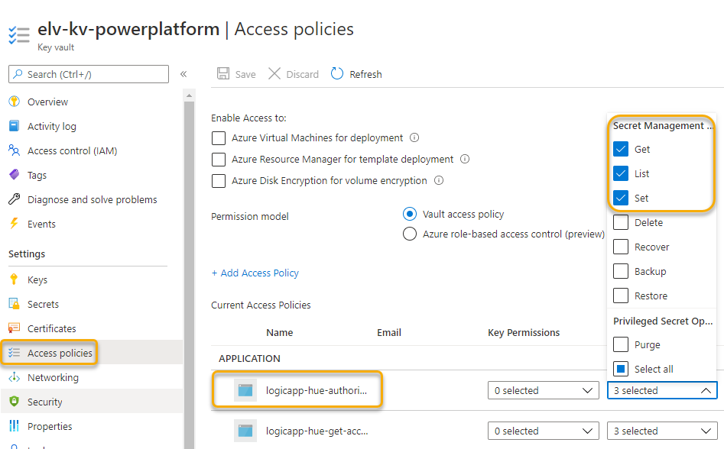The width and height of the screenshot is (724, 449).
Task: Collapse the sidebar with double chevron
Action: click(183, 74)
